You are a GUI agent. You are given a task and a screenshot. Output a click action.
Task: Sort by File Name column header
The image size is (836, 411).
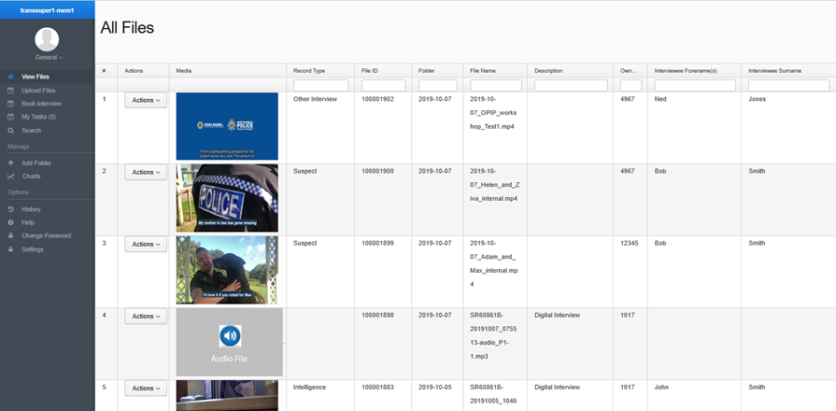click(483, 71)
